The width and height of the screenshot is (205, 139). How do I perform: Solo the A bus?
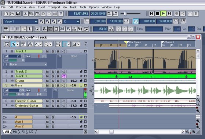click(x=53, y=117)
